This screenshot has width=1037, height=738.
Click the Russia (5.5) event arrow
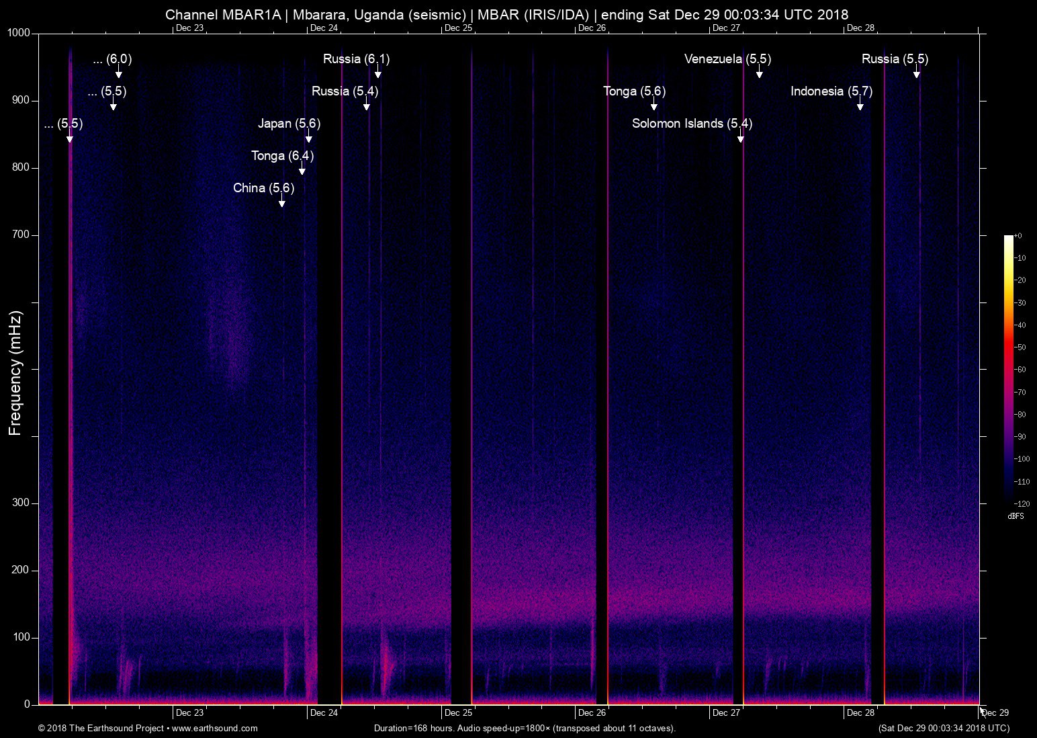(x=917, y=71)
